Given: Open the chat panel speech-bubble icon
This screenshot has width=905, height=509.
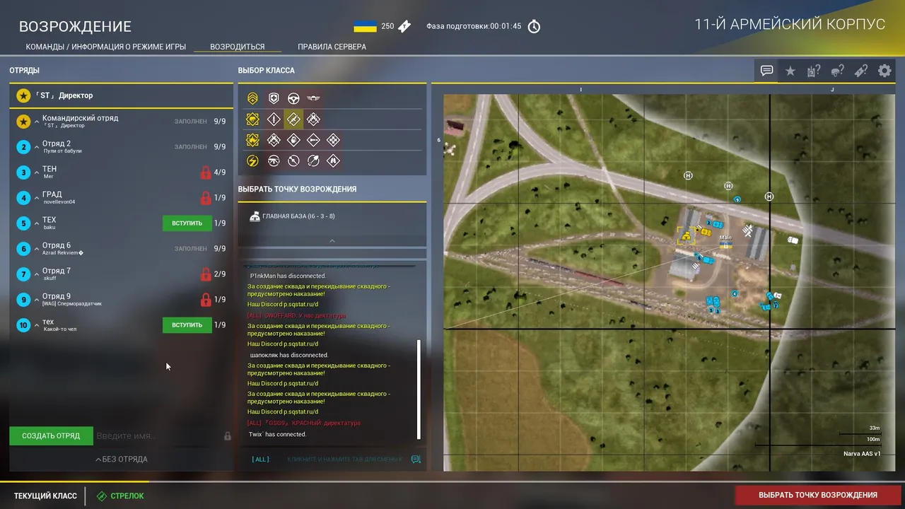Looking at the screenshot, I should coord(767,71).
